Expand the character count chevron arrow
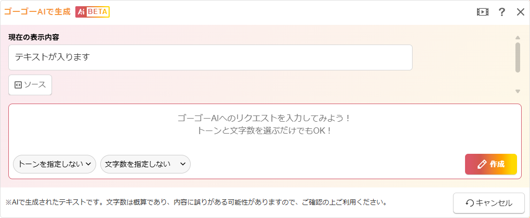The image size is (530, 218). [x=183, y=164]
